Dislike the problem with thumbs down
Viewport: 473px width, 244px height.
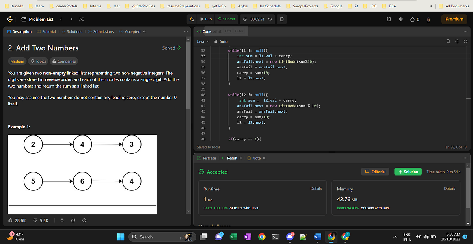click(41, 220)
